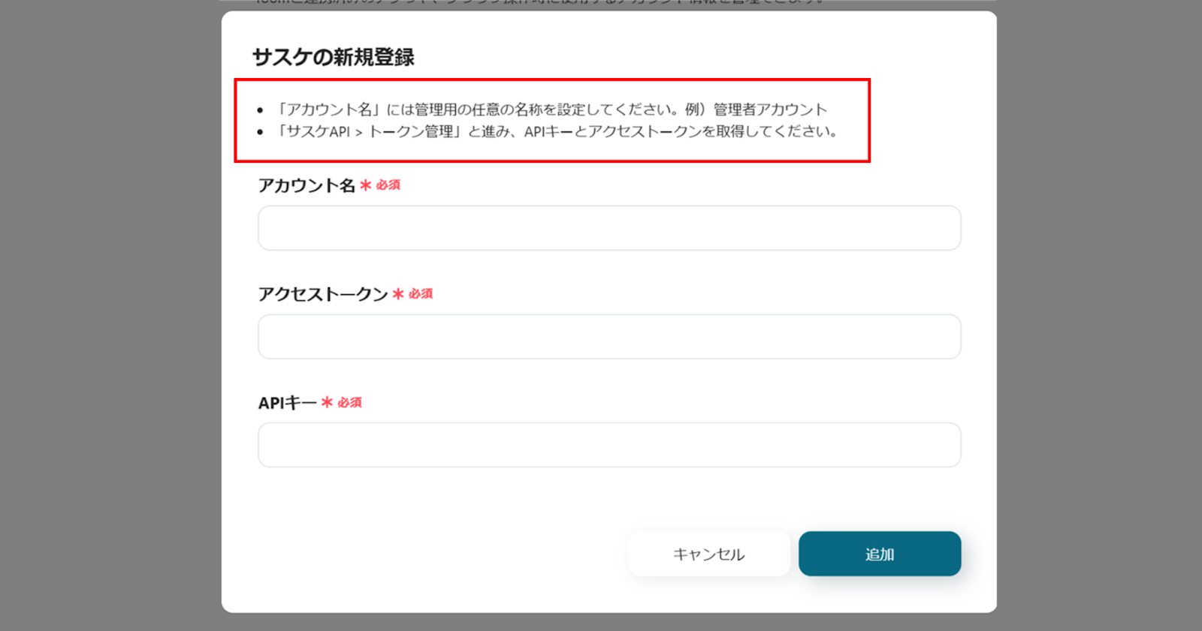
Task: Click the アクセストークン input field
Action: [x=609, y=337]
